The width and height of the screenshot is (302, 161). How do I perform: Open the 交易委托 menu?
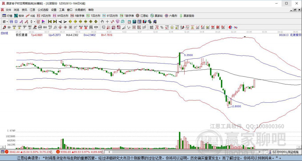pyautogui.click(x=80, y=10)
